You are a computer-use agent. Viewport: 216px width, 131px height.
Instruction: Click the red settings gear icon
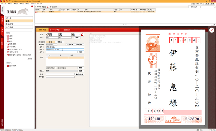[x=32, y=6]
